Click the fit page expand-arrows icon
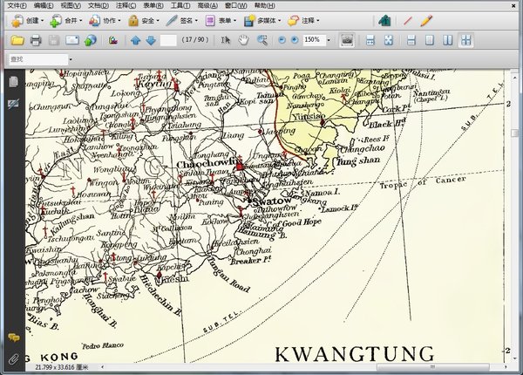 [389, 40]
